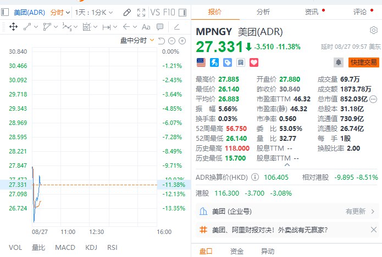382x257 pixels.
Task: Collapse quote details with up chevron
Action: click(x=287, y=165)
